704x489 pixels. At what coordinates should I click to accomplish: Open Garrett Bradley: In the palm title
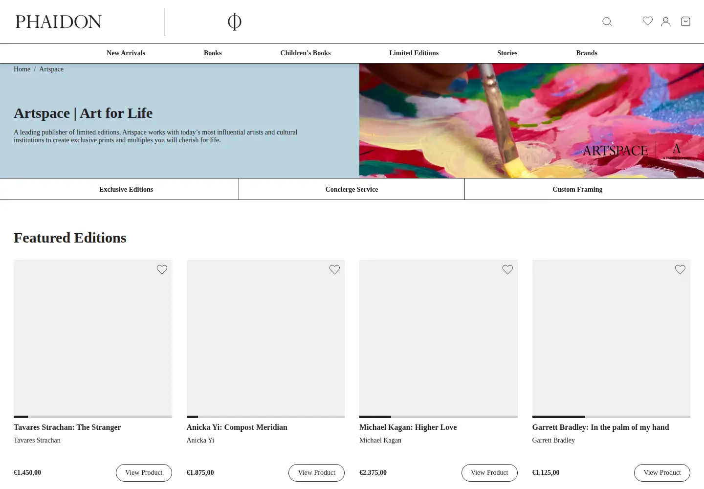pos(600,427)
